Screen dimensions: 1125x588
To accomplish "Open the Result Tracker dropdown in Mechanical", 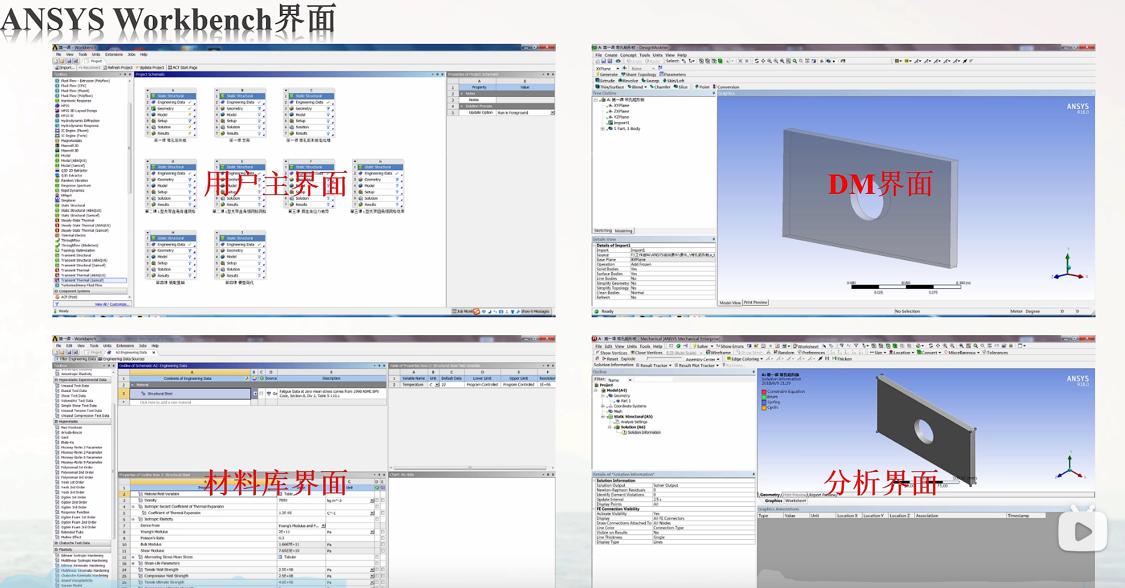I will [x=670, y=365].
